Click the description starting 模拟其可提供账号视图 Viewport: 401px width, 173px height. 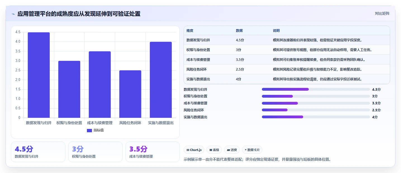click(322, 50)
